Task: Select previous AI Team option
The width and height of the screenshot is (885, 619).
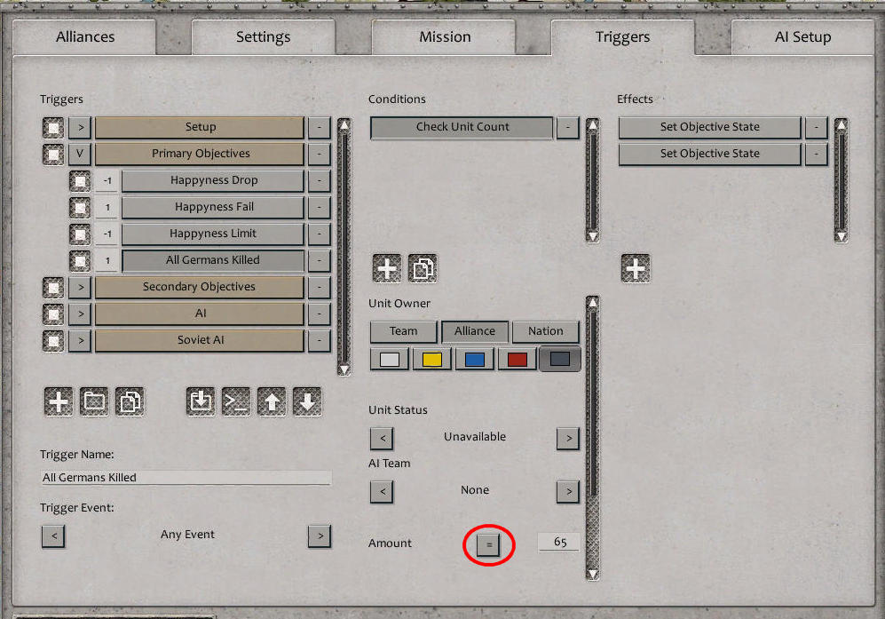Action: pos(382,491)
